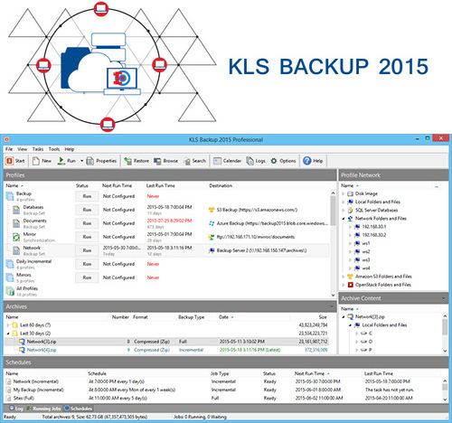Open the Tasks menu
The width and height of the screenshot is (452, 423).
38,149
